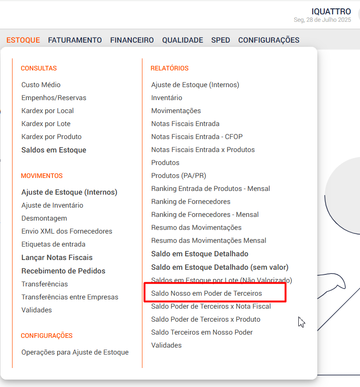This screenshot has height=387, width=360.
Task: Open Lançar Notas Fiscais
Action: [x=57, y=257]
